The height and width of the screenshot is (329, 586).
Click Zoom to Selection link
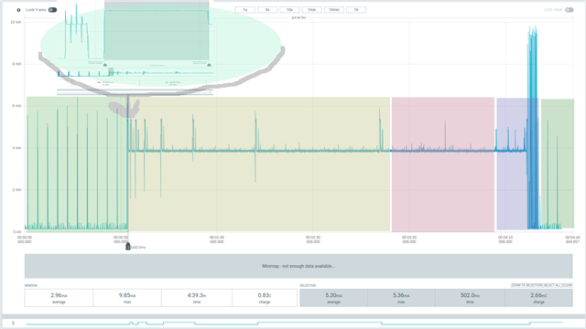526,285
